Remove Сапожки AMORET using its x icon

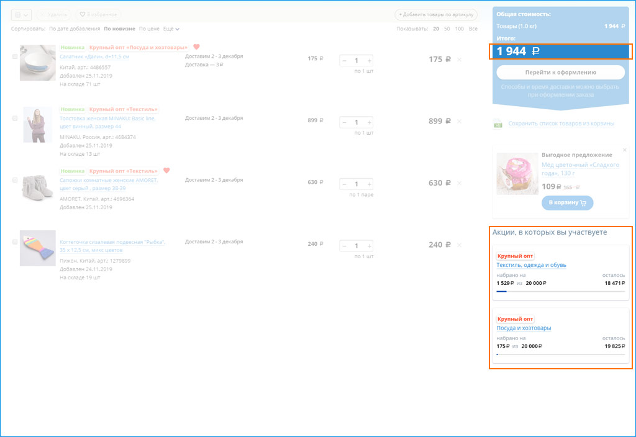(459, 183)
